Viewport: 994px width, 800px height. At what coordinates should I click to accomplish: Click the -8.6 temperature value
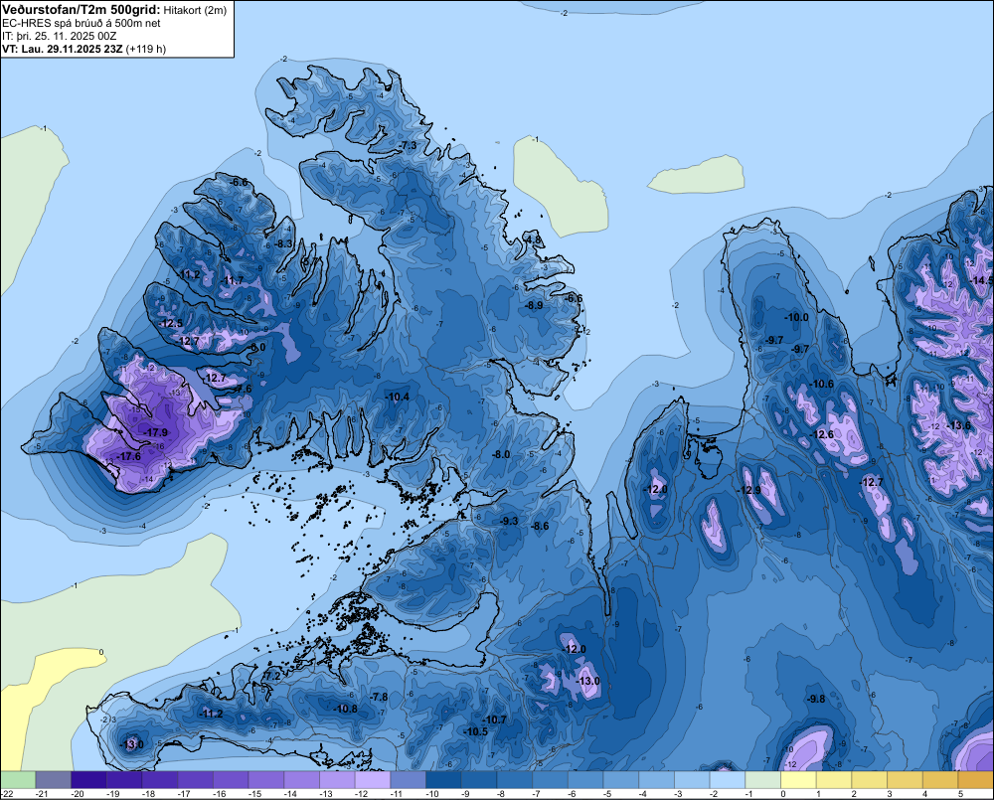tap(540, 526)
